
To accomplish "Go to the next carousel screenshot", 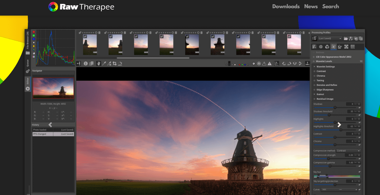I will tap(339, 125).
